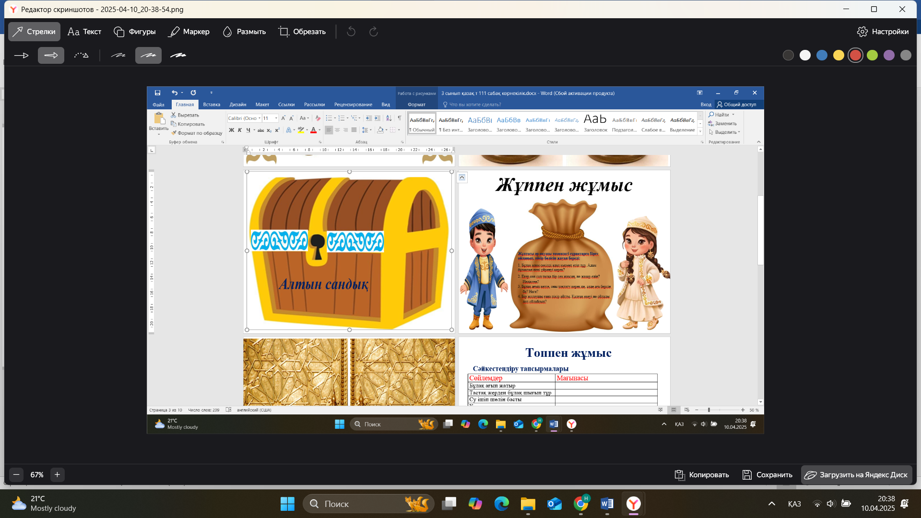Image resolution: width=921 pixels, height=518 pixels.
Task: Select the Текст tool
Action: [84, 32]
